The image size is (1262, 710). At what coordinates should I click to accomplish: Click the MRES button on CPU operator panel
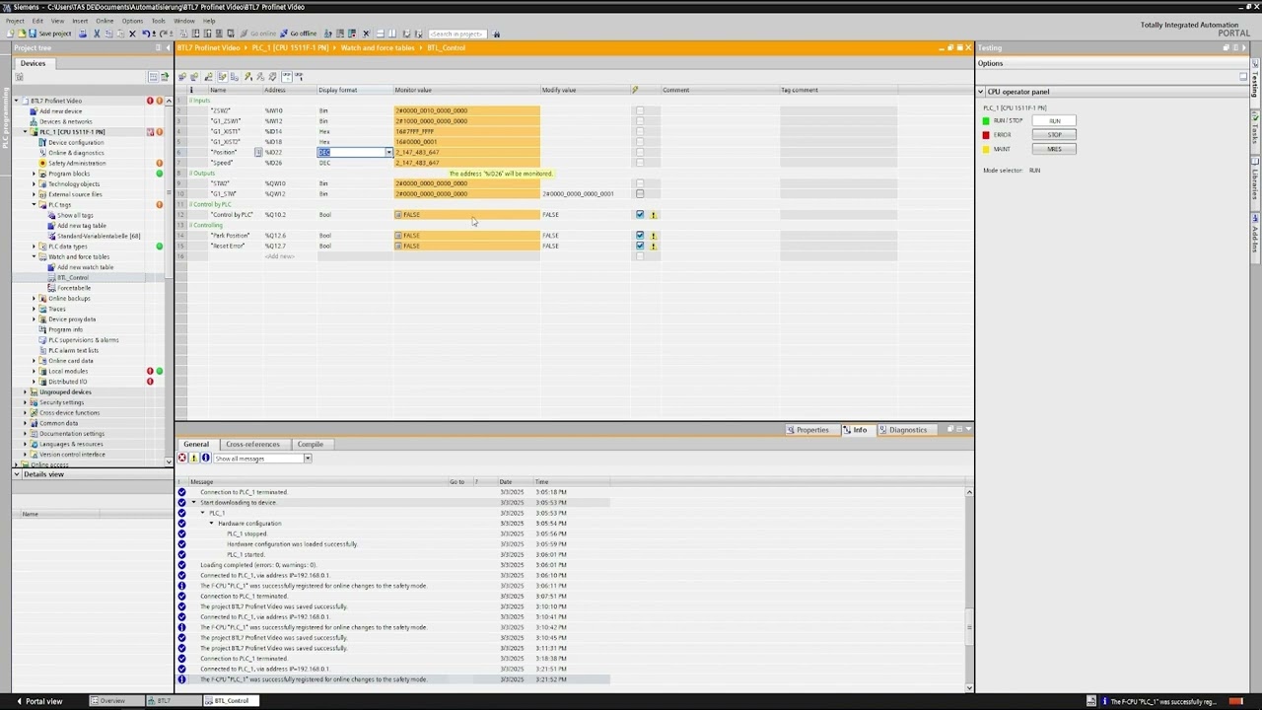[1054, 149]
